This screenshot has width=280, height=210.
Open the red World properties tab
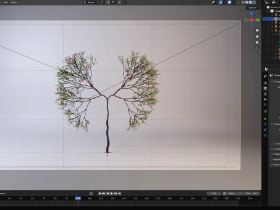(x=265, y=104)
